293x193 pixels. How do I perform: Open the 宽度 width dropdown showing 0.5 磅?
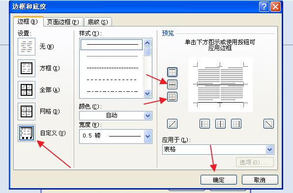(116, 137)
